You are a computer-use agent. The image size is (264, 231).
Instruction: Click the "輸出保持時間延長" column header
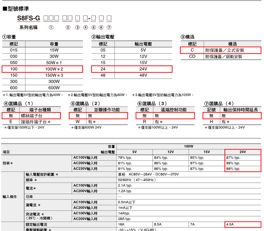pos(240,110)
